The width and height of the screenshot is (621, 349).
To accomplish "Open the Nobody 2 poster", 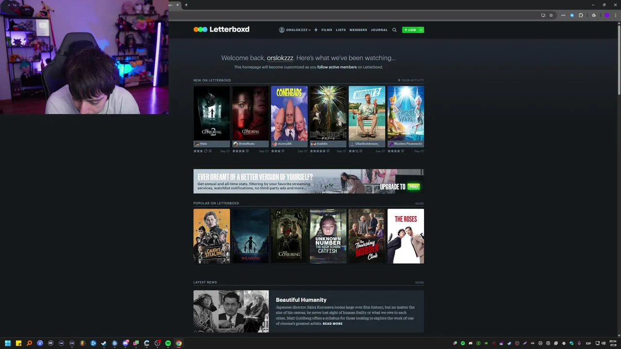I will pos(367,113).
